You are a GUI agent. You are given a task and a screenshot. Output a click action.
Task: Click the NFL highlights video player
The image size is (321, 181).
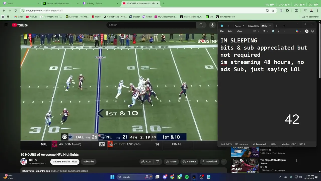coord(119,87)
